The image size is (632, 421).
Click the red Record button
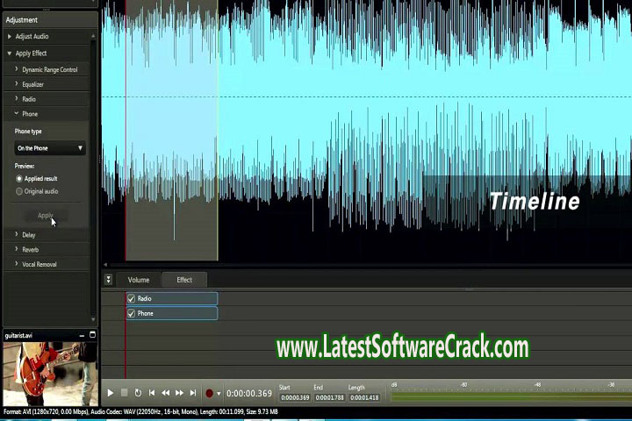coord(209,393)
